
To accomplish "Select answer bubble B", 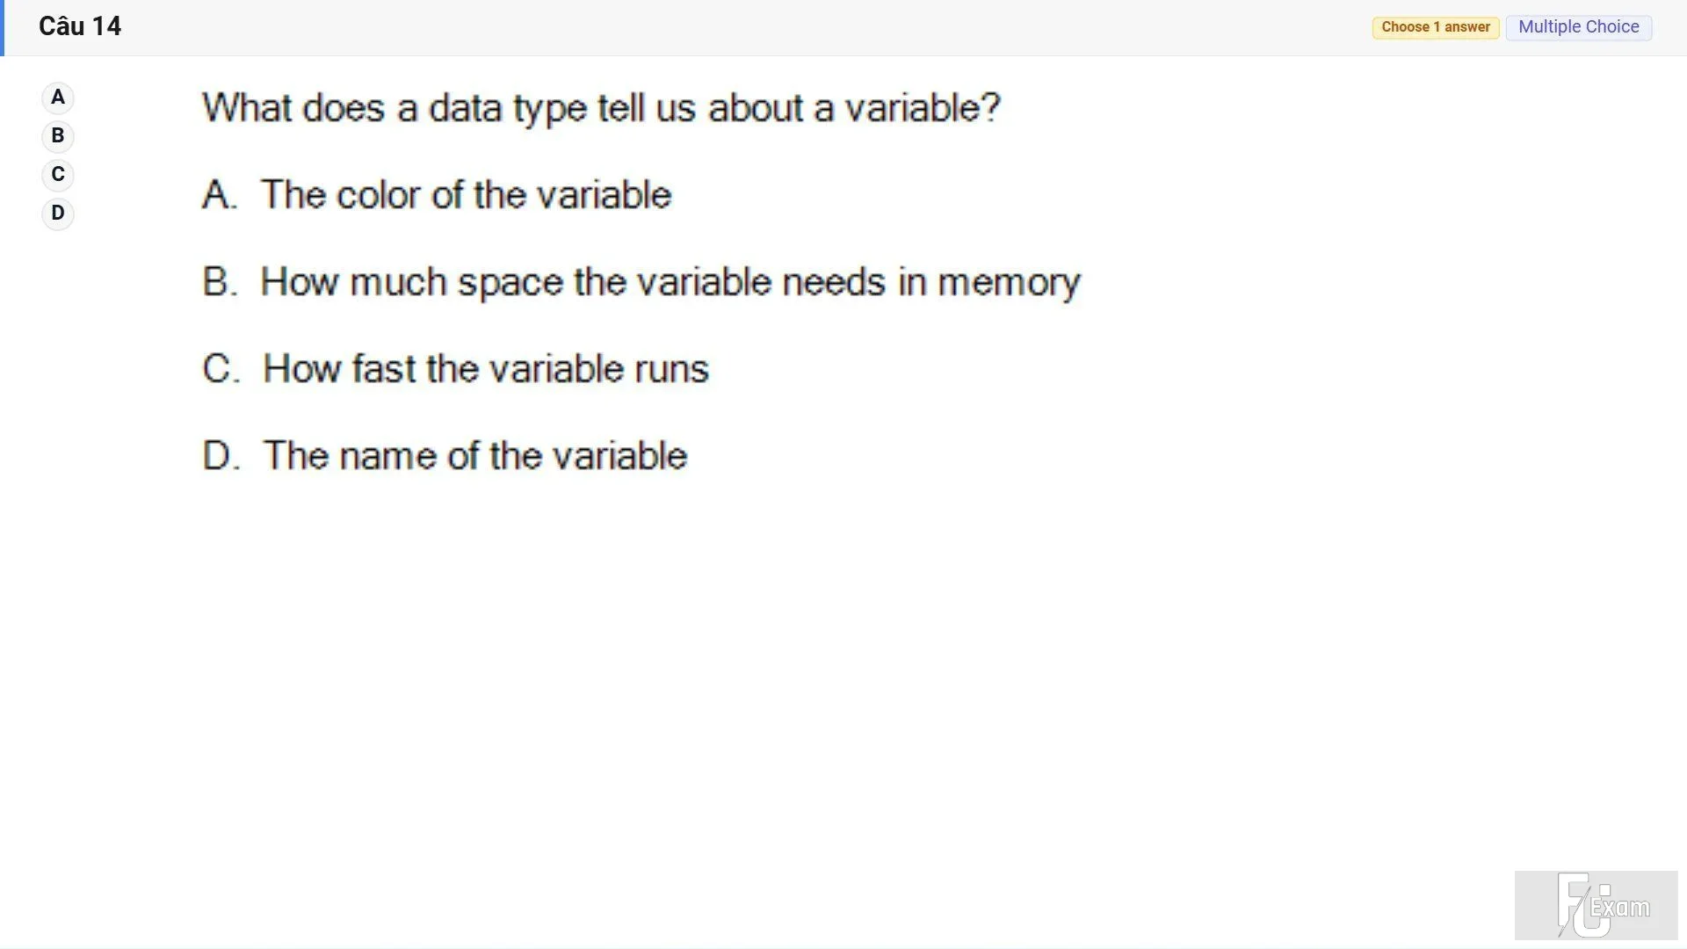I will point(58,136).
